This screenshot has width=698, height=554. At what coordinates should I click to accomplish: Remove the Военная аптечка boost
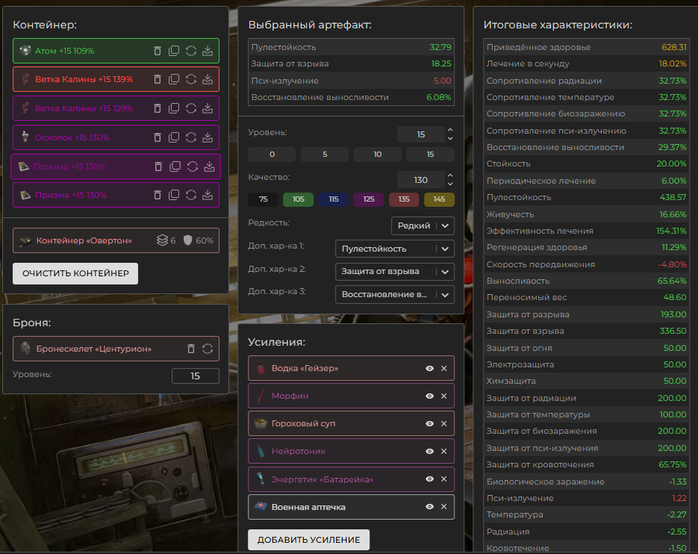click(444, 507)
